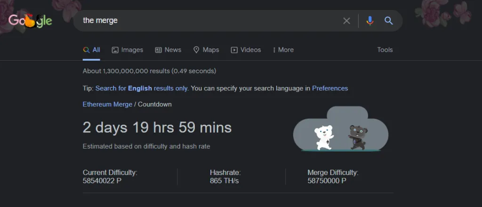Click the "2 days 19 hrs 59 mins" countdown

coord(157,127)
